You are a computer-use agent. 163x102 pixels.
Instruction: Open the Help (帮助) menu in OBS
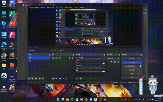82,8
